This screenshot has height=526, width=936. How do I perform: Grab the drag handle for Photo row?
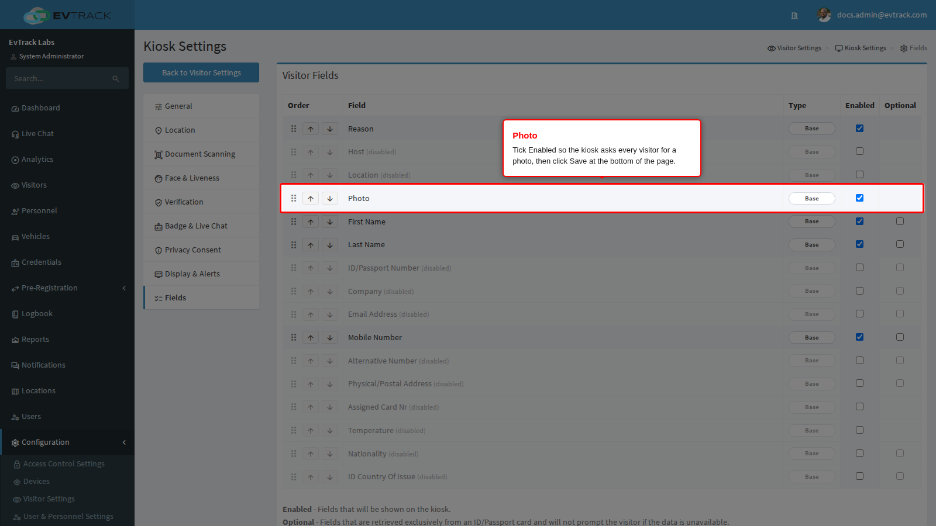[294, 199]
